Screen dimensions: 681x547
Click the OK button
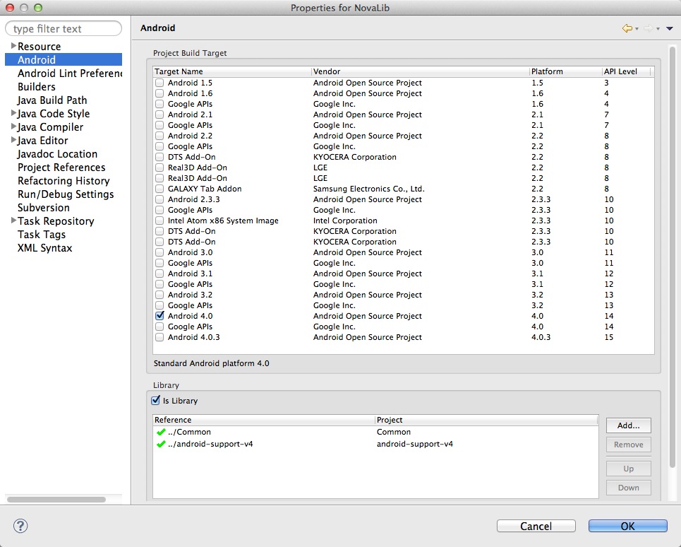[x=627, y=526]
